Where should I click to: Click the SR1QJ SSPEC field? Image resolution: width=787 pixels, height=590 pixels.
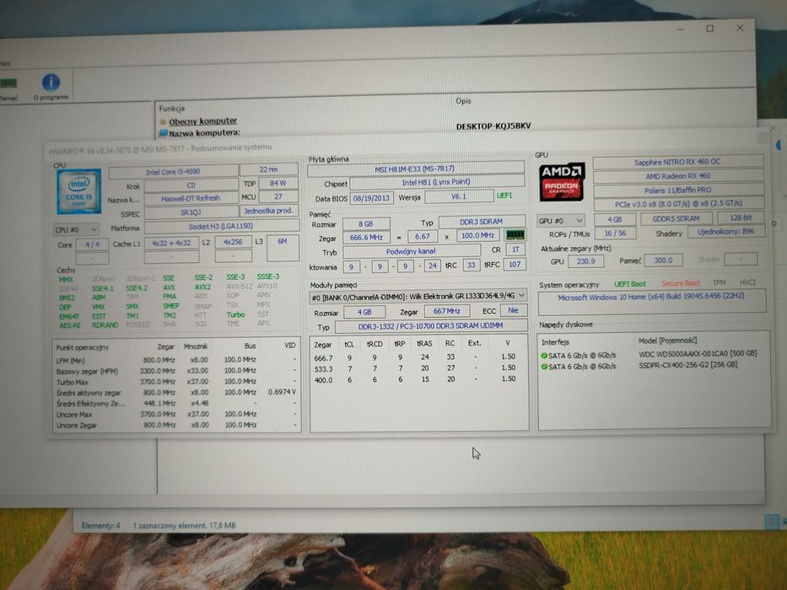(x=191, y=212)
